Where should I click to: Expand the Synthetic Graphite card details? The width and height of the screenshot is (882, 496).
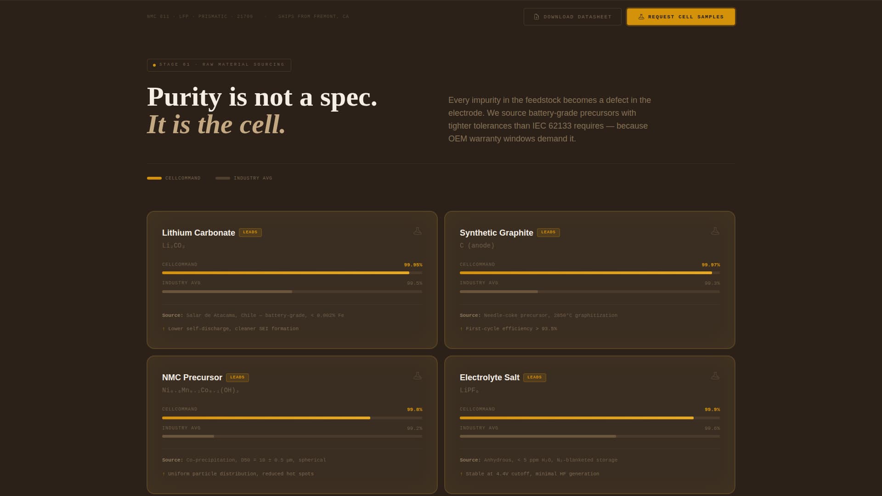590,279
